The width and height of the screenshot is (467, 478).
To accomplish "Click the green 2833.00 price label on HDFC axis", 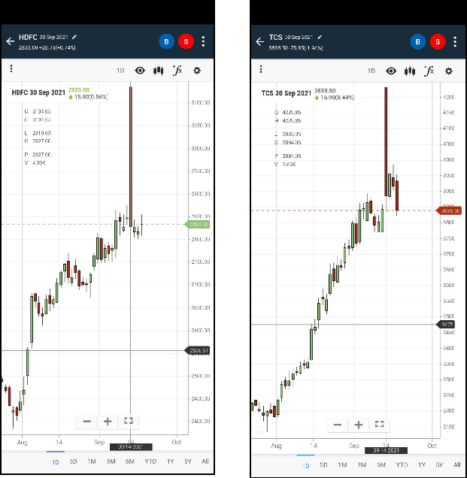I will click(x=196, y=224).
